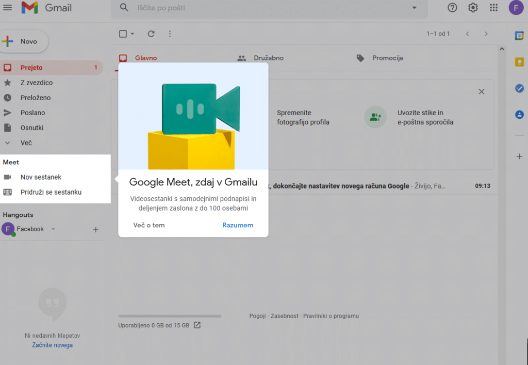Go to newer messages arrow
This screenshot has height=365, width=528.
pos(467,34)
